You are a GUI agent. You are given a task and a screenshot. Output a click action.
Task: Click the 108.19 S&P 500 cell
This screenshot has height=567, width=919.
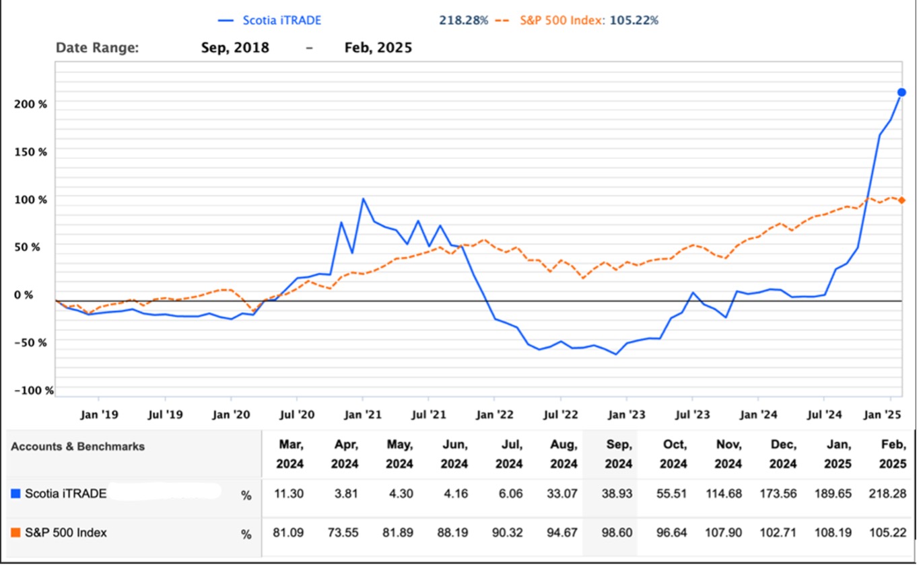(835, 533)
